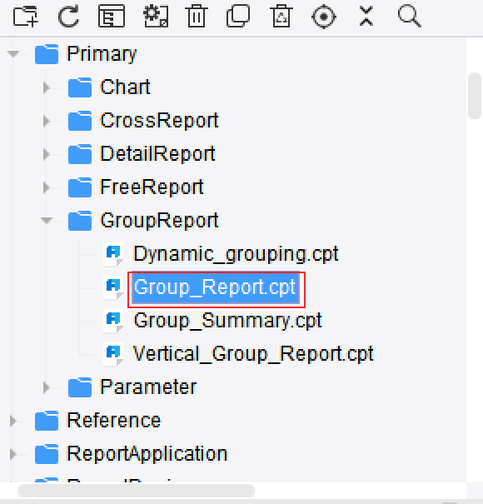
Task: Expand the CrossReport folder arrow
Action: pyautogui.click(x=47, y=121)
